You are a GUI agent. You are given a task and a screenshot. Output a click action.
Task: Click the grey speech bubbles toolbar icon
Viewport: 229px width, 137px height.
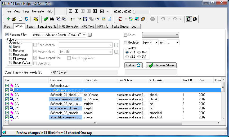(x=91, y=19)
